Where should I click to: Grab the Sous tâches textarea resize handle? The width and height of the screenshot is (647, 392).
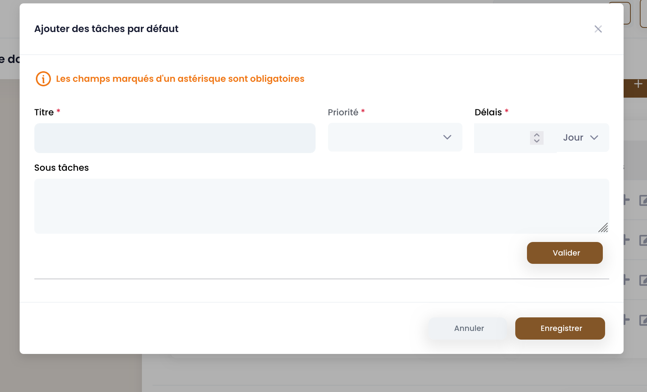tap(603, 228)
